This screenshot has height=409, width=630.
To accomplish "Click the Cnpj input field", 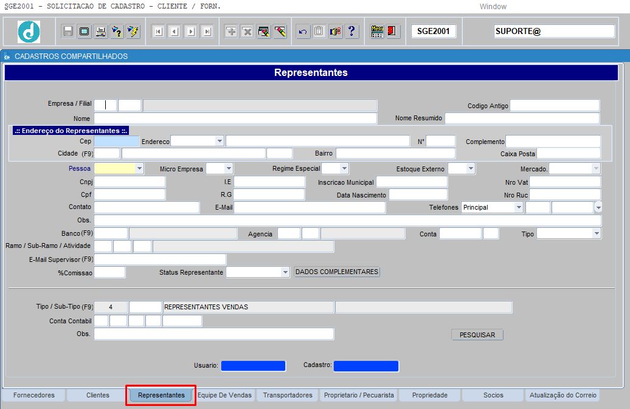I will (130, 182).
